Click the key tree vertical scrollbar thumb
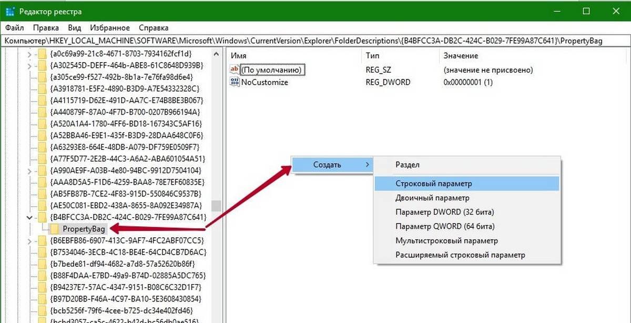The height and width of the screenshot is (323, 631). (x=216, y=205)
